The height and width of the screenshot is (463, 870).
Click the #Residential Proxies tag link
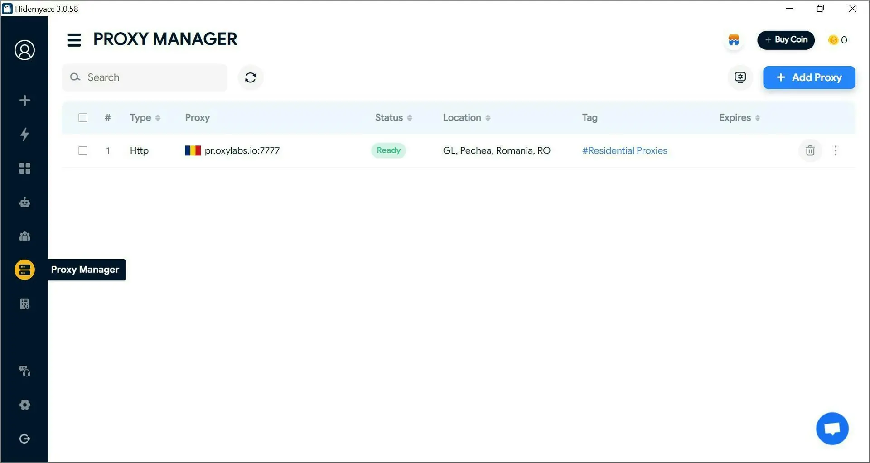(x=624, y=150)
